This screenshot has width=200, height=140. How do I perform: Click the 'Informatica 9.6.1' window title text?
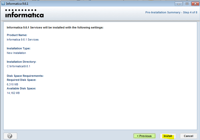[x=17, y=4]
